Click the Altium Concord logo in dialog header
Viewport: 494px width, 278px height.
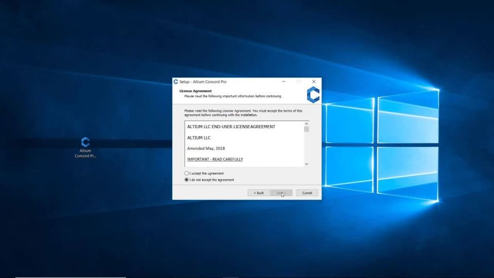point(313,95)
